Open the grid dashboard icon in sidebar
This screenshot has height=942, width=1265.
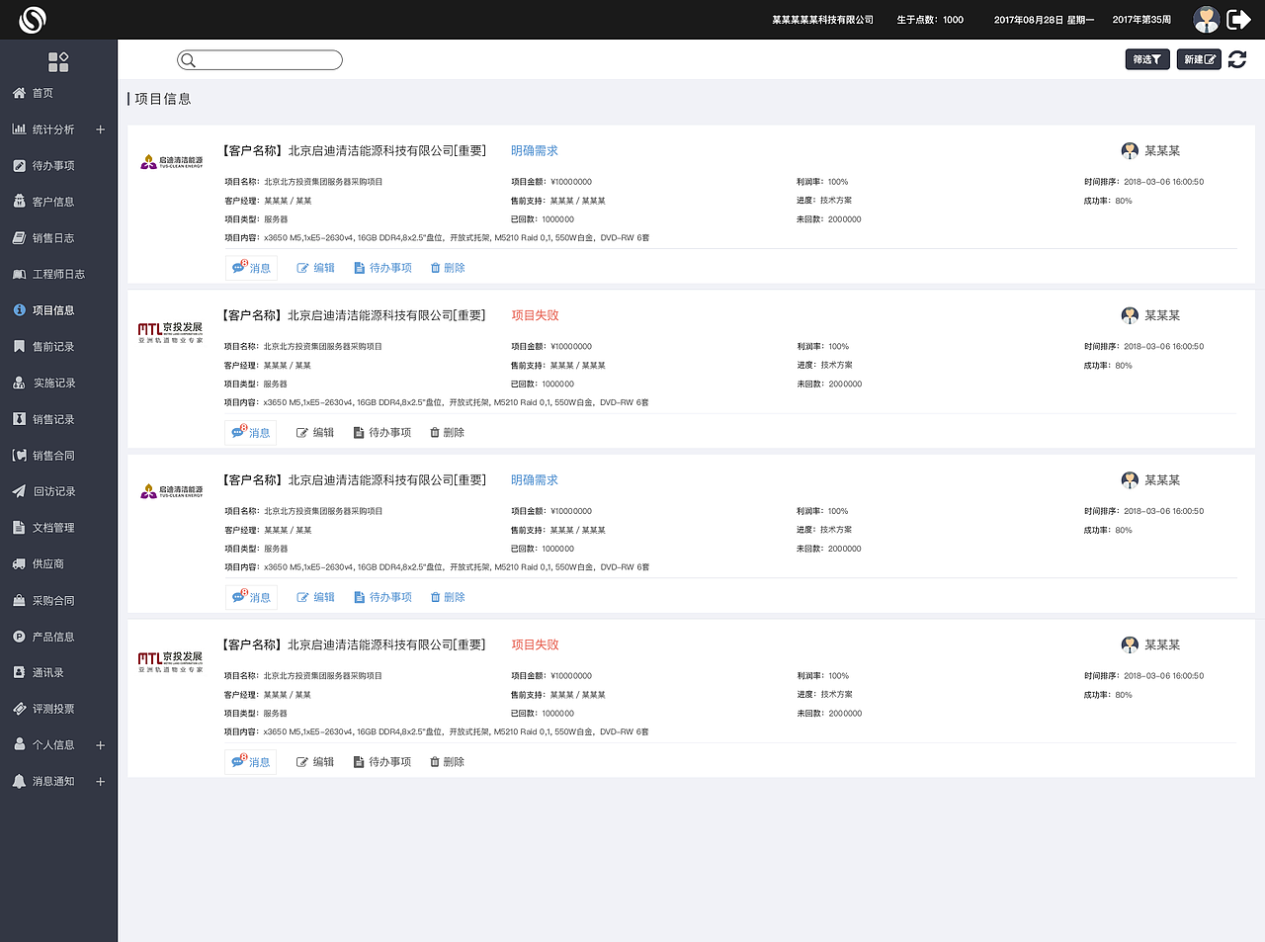point(58,62)
